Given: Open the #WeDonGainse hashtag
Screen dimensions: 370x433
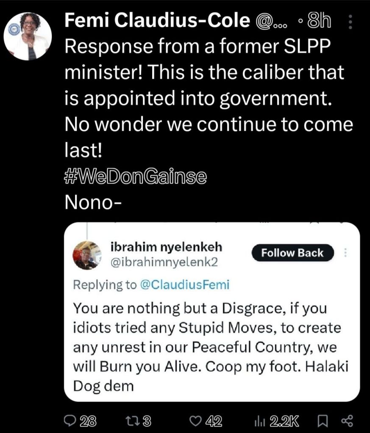Looking at the screenshot, I should coord(136,177).
